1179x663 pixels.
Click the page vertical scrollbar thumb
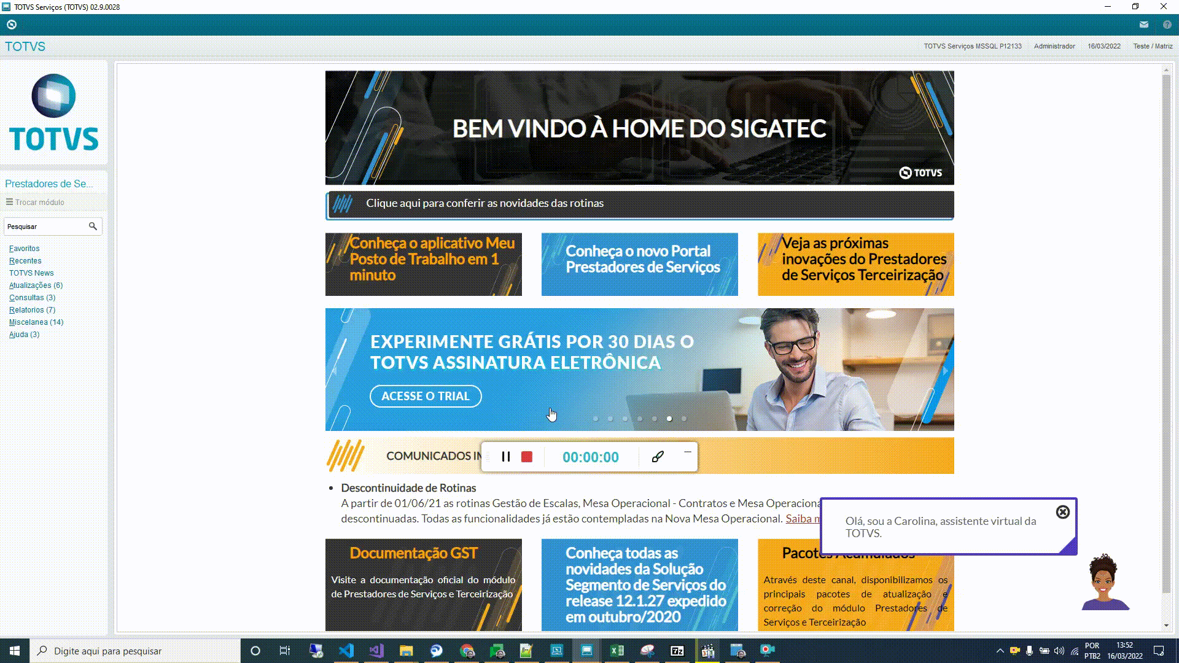(x=1167, y=333)
